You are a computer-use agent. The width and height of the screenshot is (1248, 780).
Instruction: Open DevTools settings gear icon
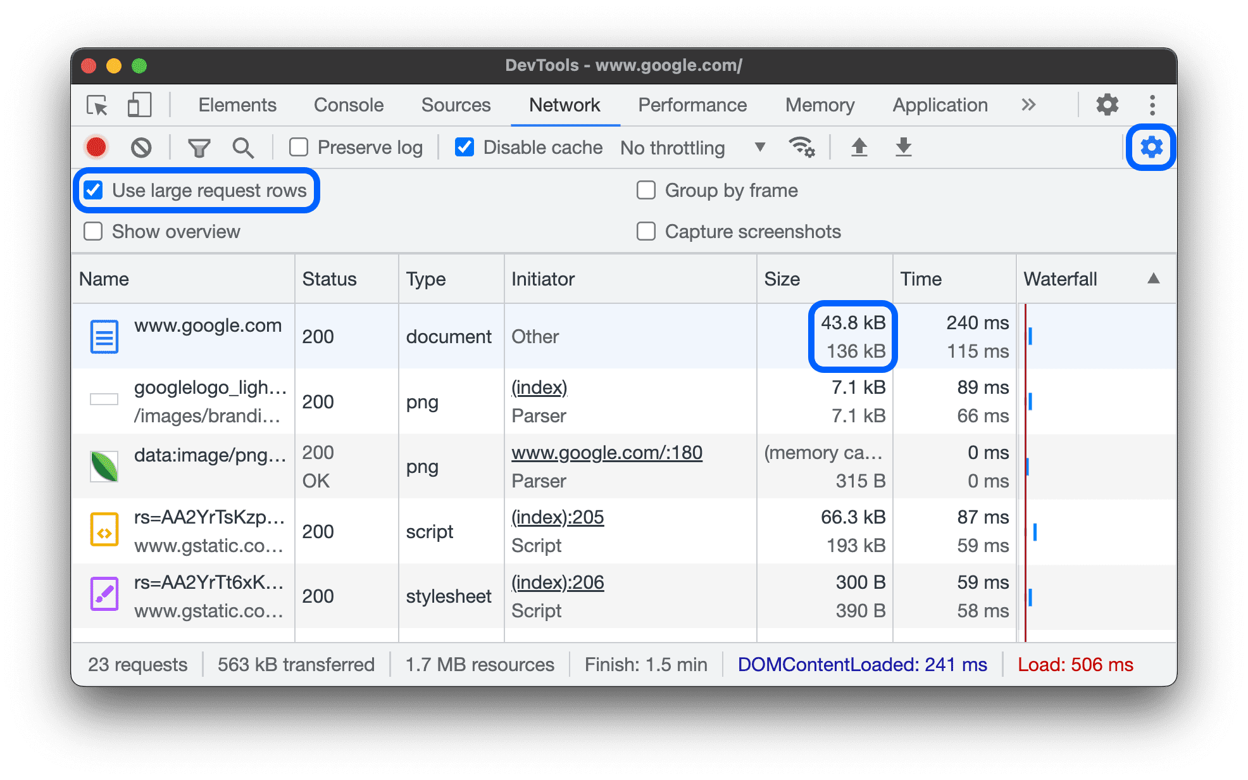click(x=1152, y=146)
